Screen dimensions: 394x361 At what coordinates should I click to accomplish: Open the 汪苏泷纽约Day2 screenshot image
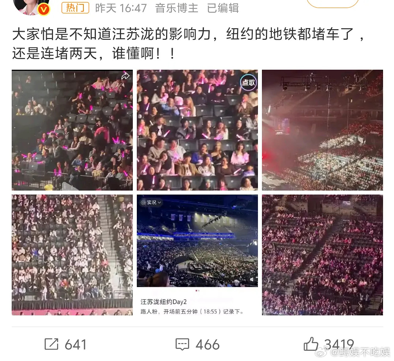[x=197, y=255]
